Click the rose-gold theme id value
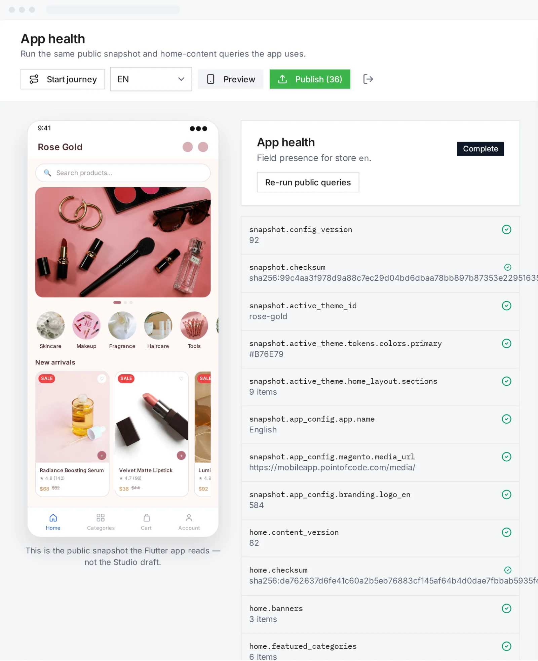The height and width of the screenshot is (661, 538). [x=268, y=316]
